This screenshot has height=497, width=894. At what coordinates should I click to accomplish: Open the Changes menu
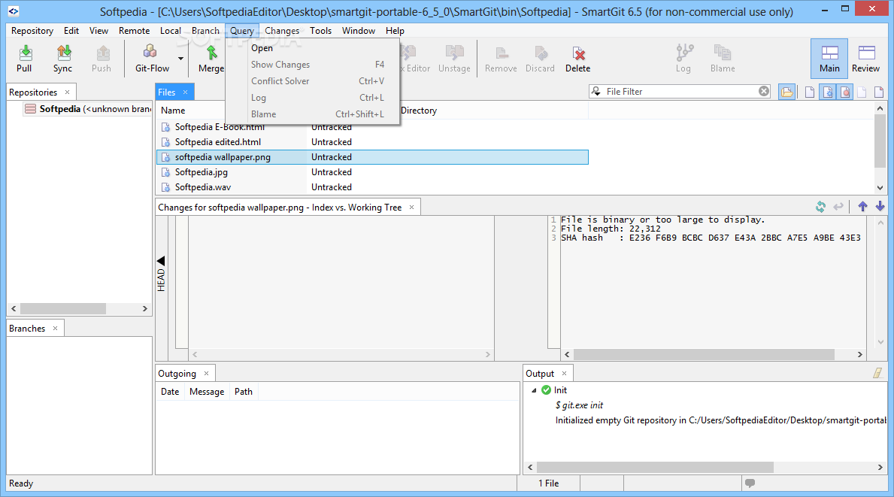point(282,31)
